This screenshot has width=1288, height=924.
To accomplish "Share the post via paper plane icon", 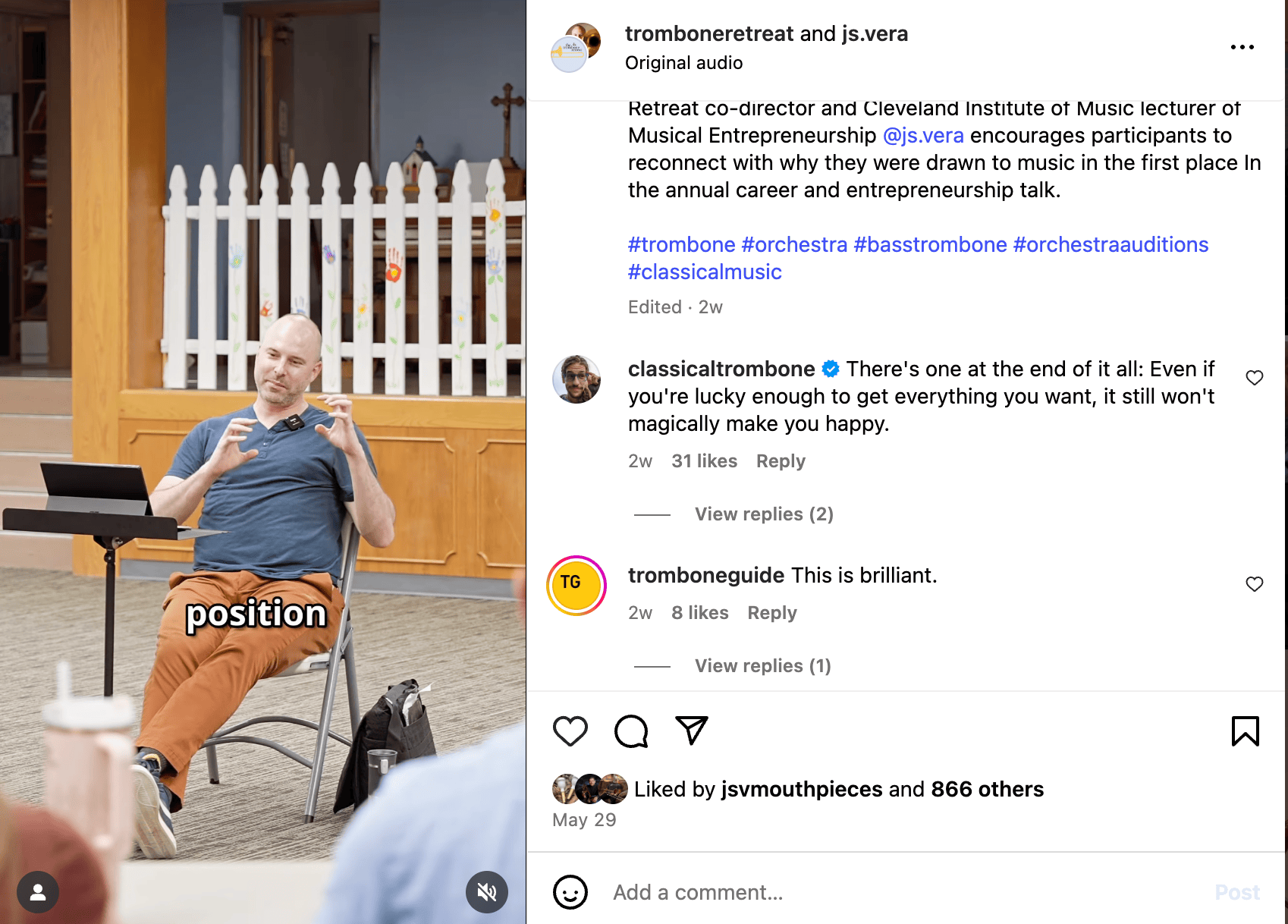I will pos(692,731).
